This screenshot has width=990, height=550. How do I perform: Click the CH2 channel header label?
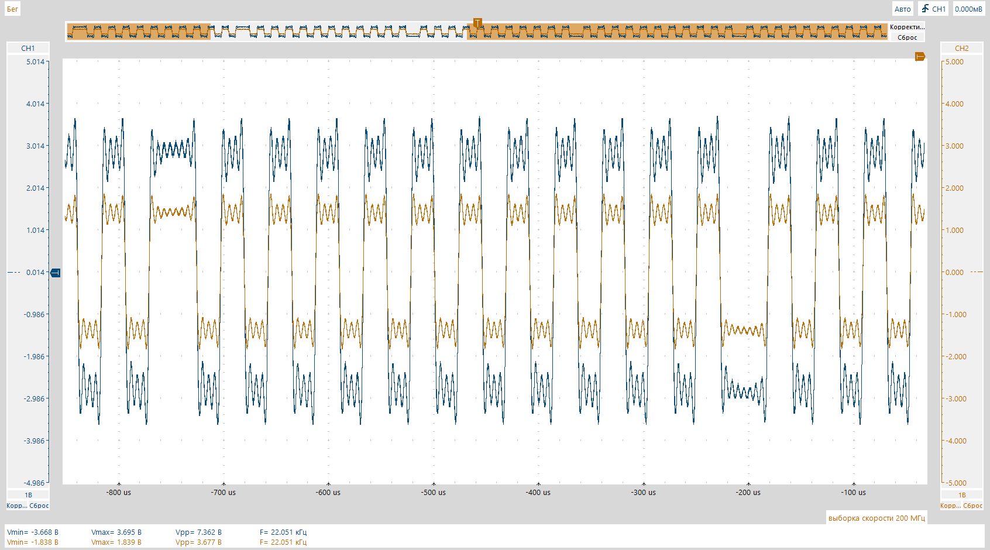(x=961, y=48)
